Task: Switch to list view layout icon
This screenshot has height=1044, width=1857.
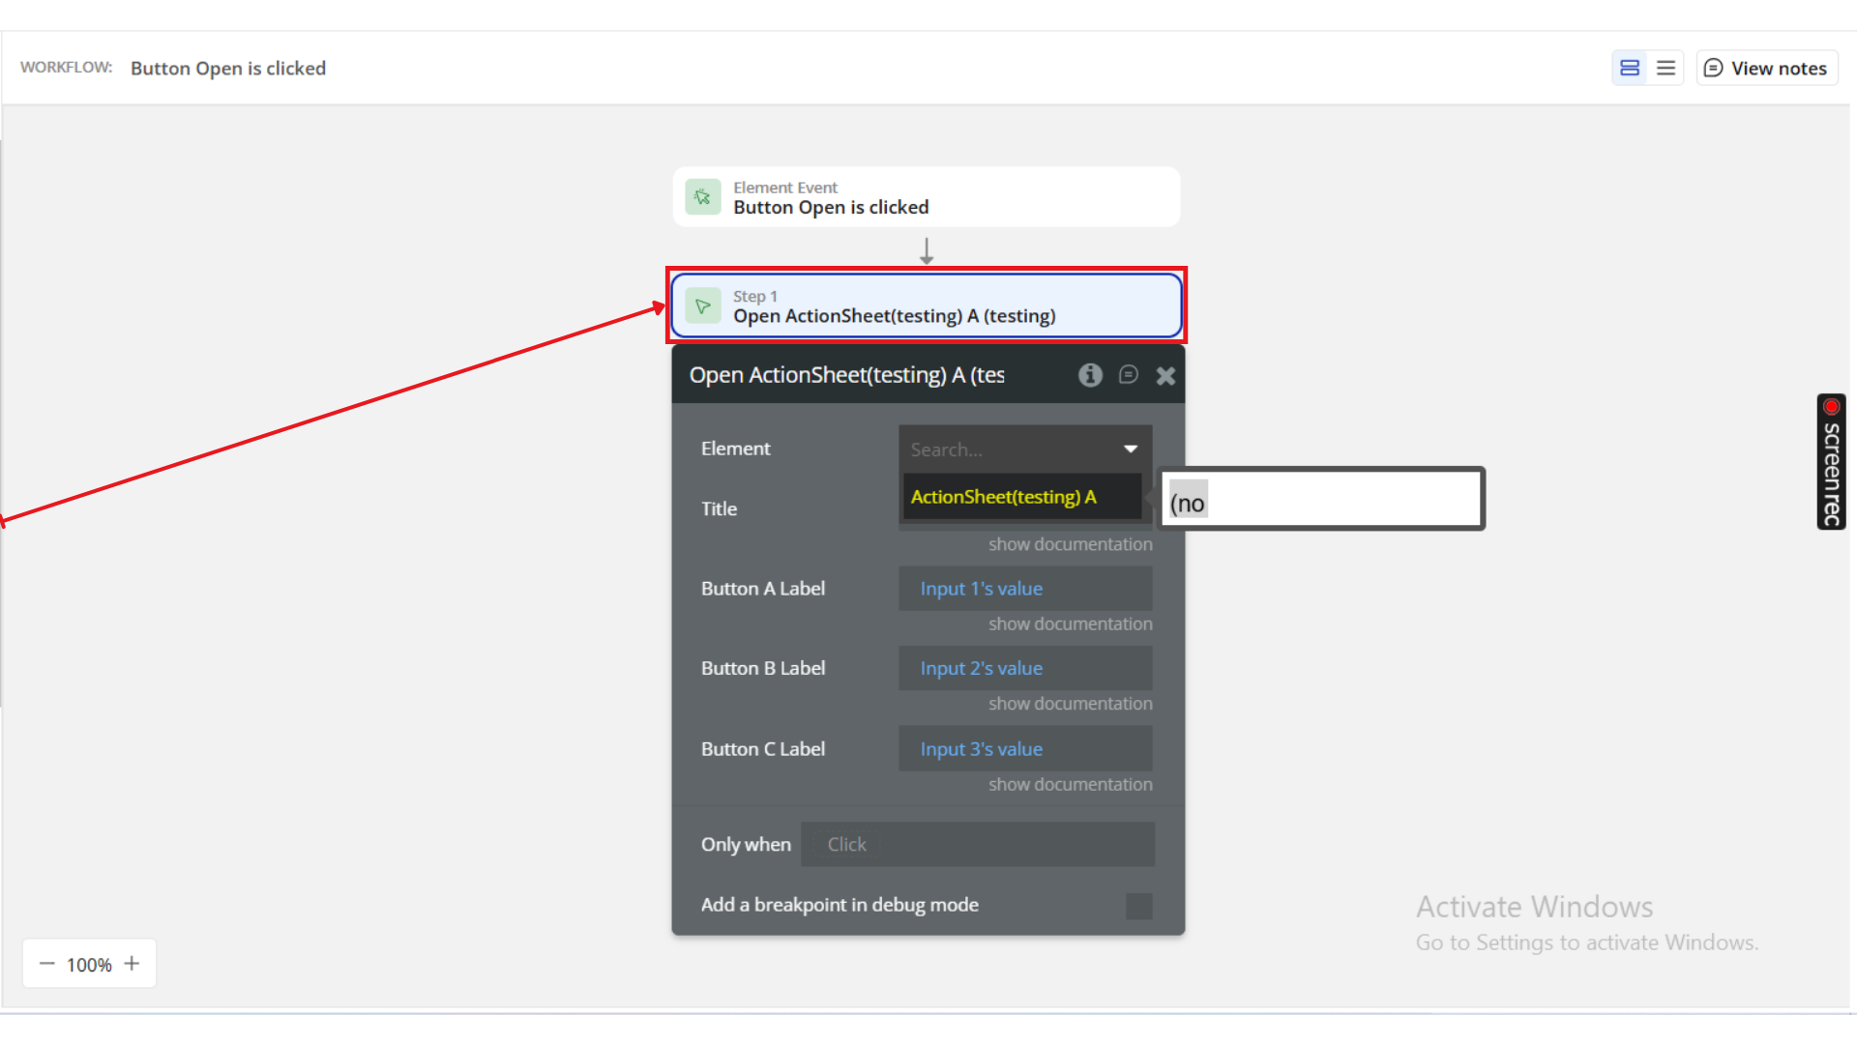Action: (x=1665, y=68)
